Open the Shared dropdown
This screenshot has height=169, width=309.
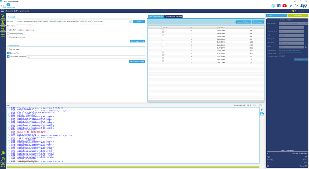point(291,47)
